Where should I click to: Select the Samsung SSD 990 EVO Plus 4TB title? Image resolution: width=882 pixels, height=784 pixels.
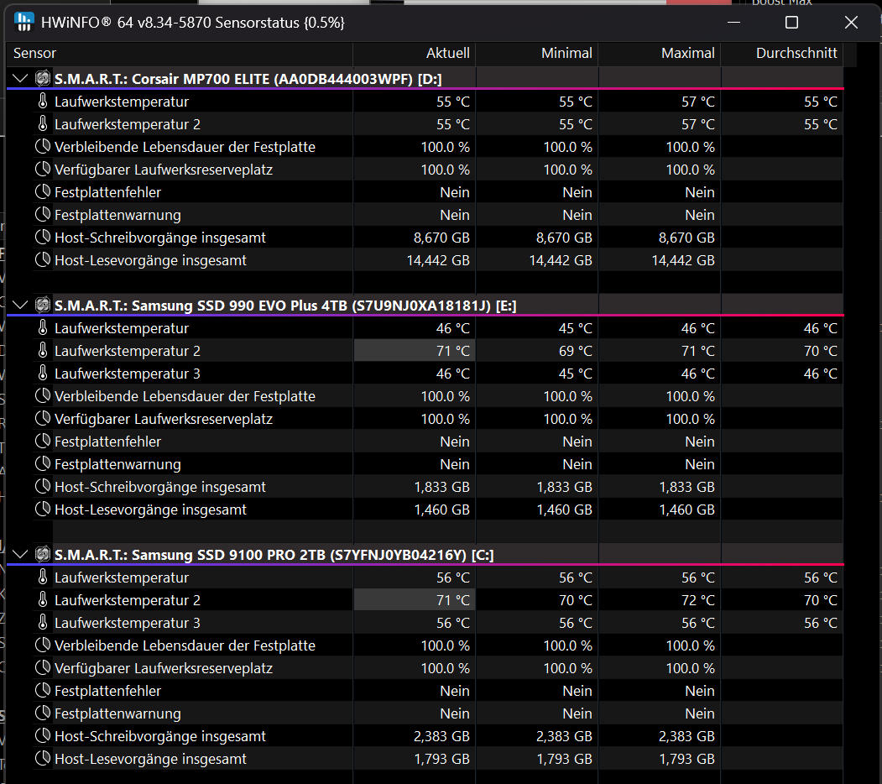(x=285, y=306)
